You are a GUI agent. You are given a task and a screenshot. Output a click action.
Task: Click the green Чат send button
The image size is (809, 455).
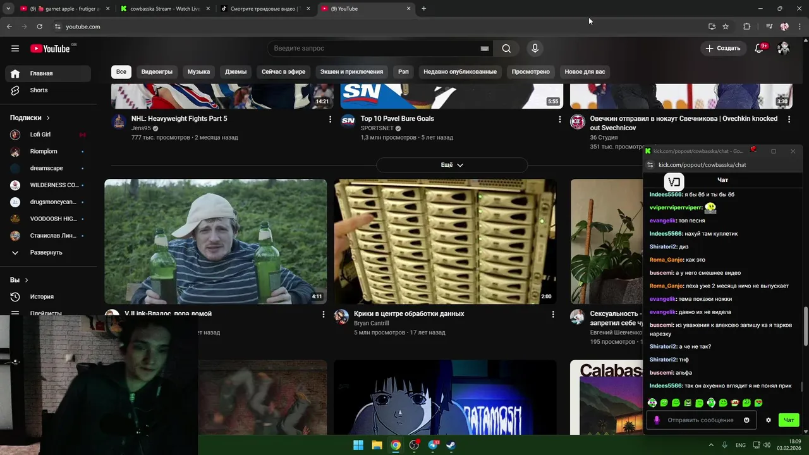point(789,420)
